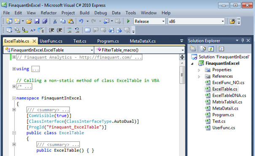The image size is (255, 156).
Task: Click previous bookmark in folder icon
Action: click(111, 30)
